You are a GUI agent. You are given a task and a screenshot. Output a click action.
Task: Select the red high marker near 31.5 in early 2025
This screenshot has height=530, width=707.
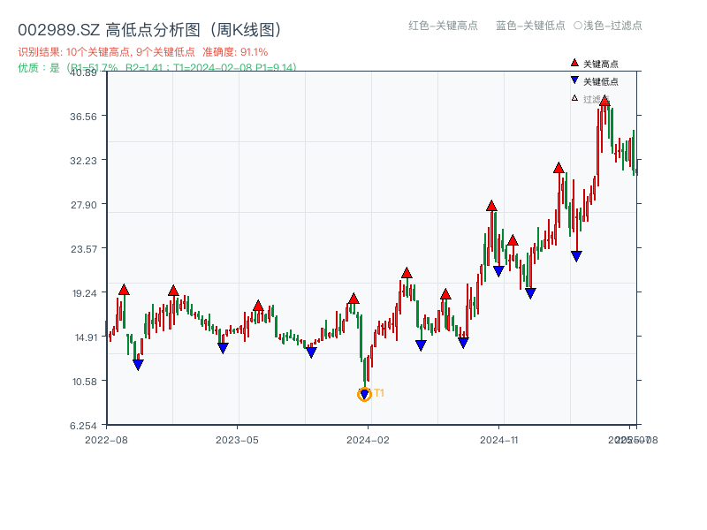click(x=559, y=168)
